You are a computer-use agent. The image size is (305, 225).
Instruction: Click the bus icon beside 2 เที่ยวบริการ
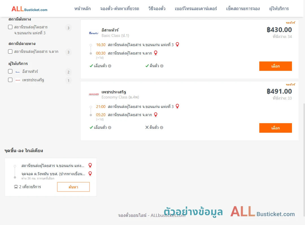click(16, 187)
